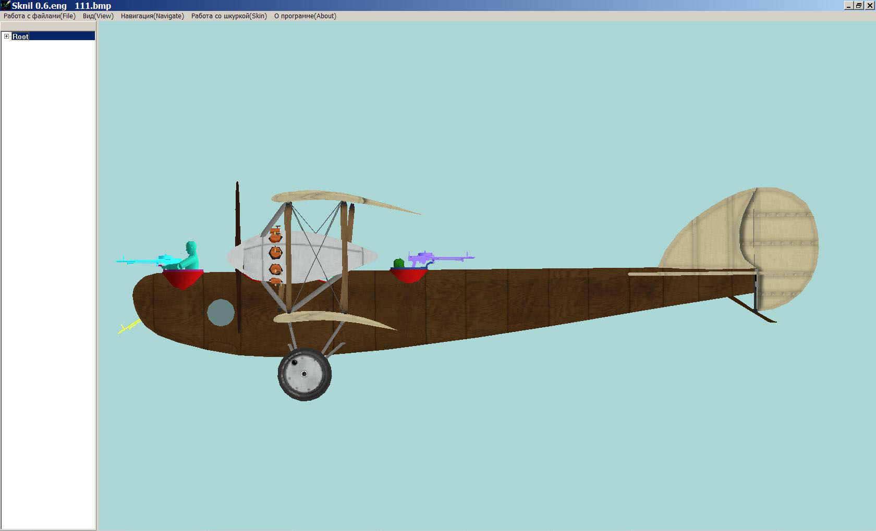Minimize the Sknil window
Screen dimensions: 876x531
click(848, 5)
